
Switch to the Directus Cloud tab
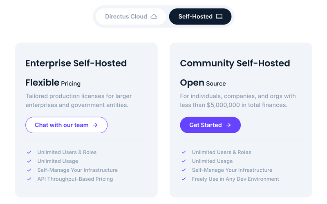tap(131, 16)
